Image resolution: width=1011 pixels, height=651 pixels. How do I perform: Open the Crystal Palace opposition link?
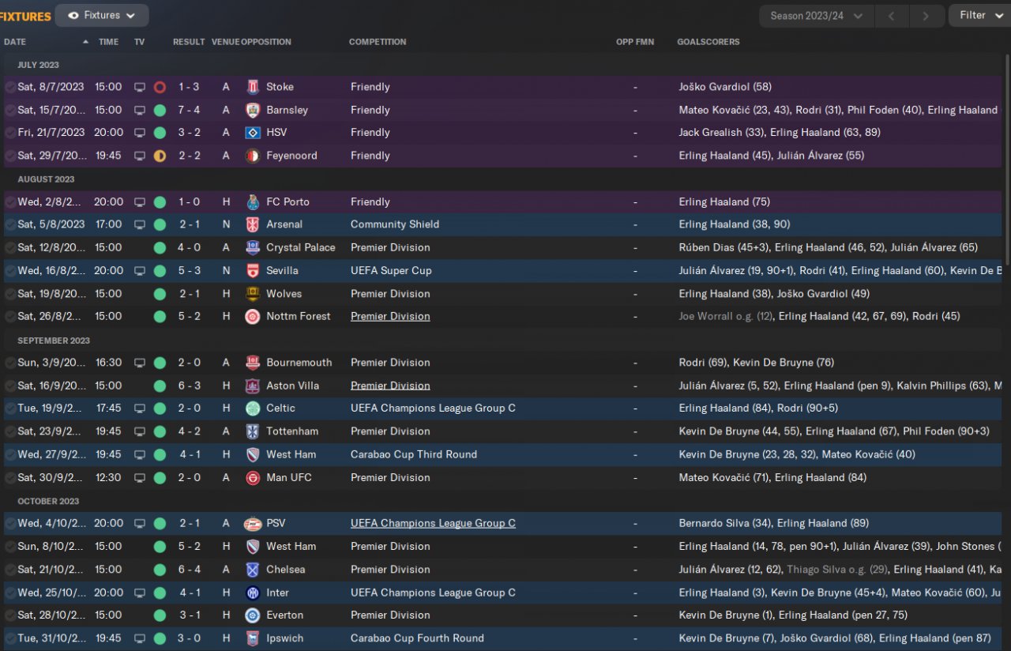coord(301,247)
